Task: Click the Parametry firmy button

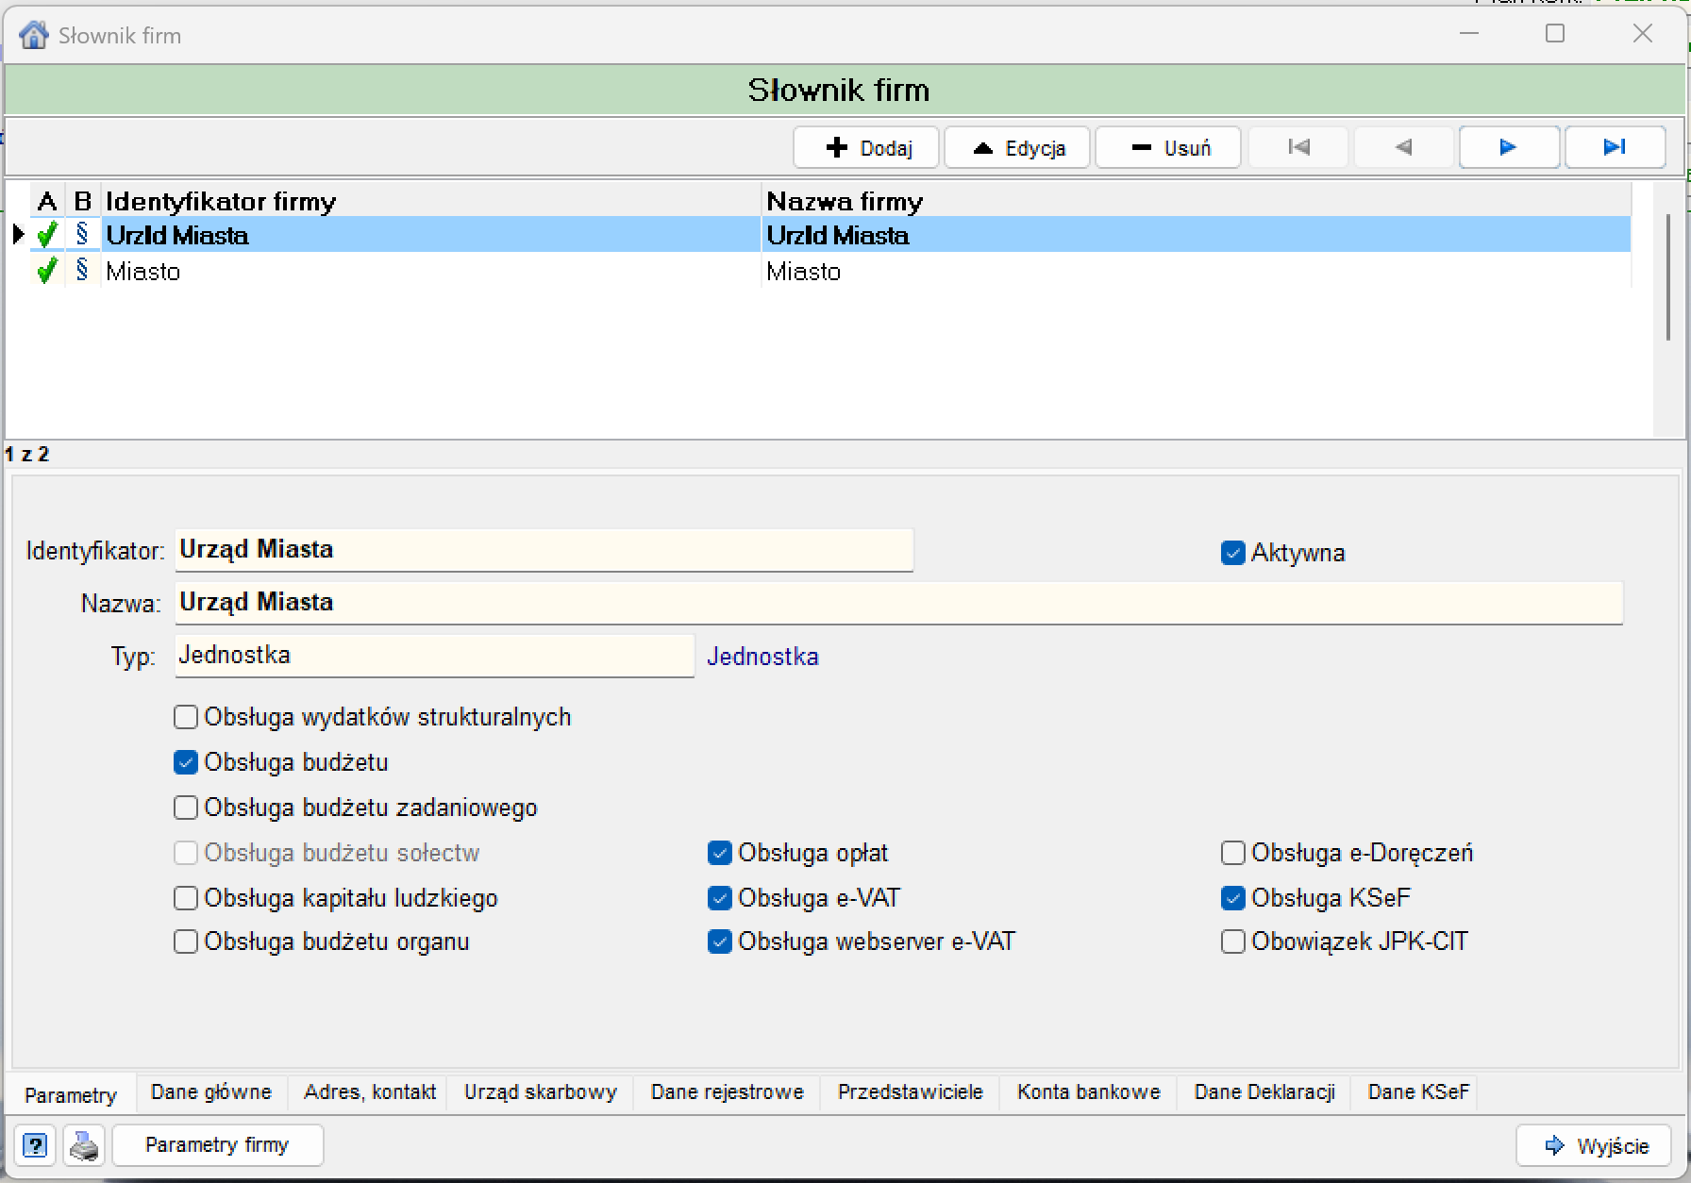Action: (217, 1145)
